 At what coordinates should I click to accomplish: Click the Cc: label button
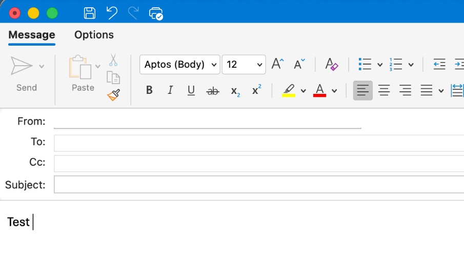[x=37, y=162]
